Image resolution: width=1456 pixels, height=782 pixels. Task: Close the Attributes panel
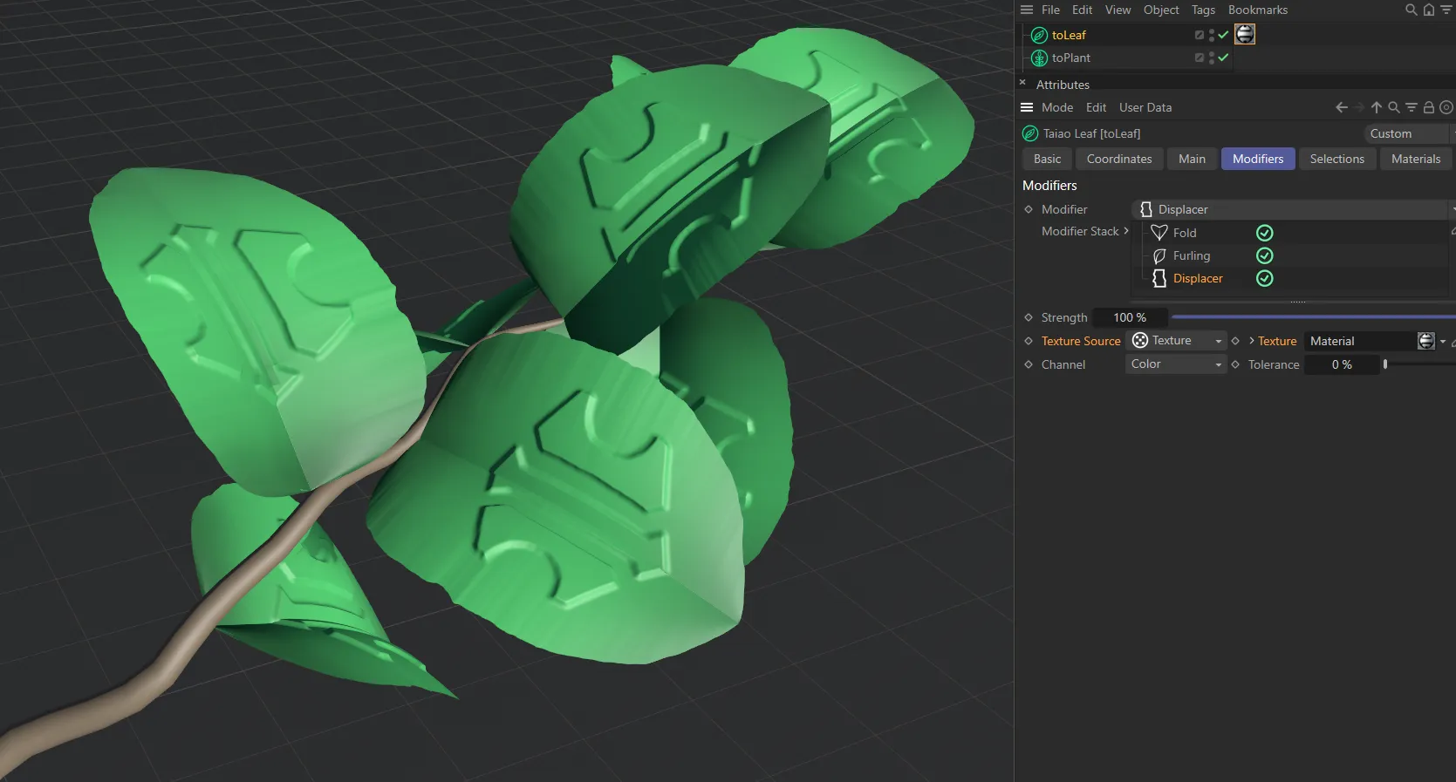[1022, 83]
